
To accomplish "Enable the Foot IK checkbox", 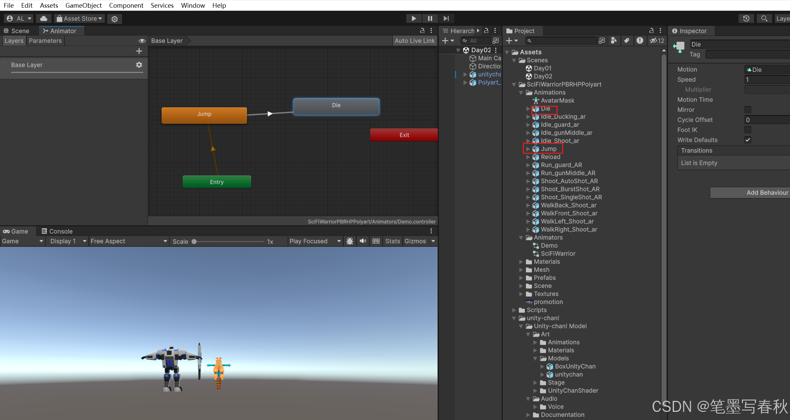I will (x=747, y=130).
